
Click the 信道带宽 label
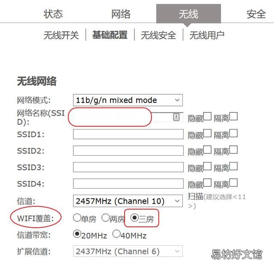pos(34,235)
